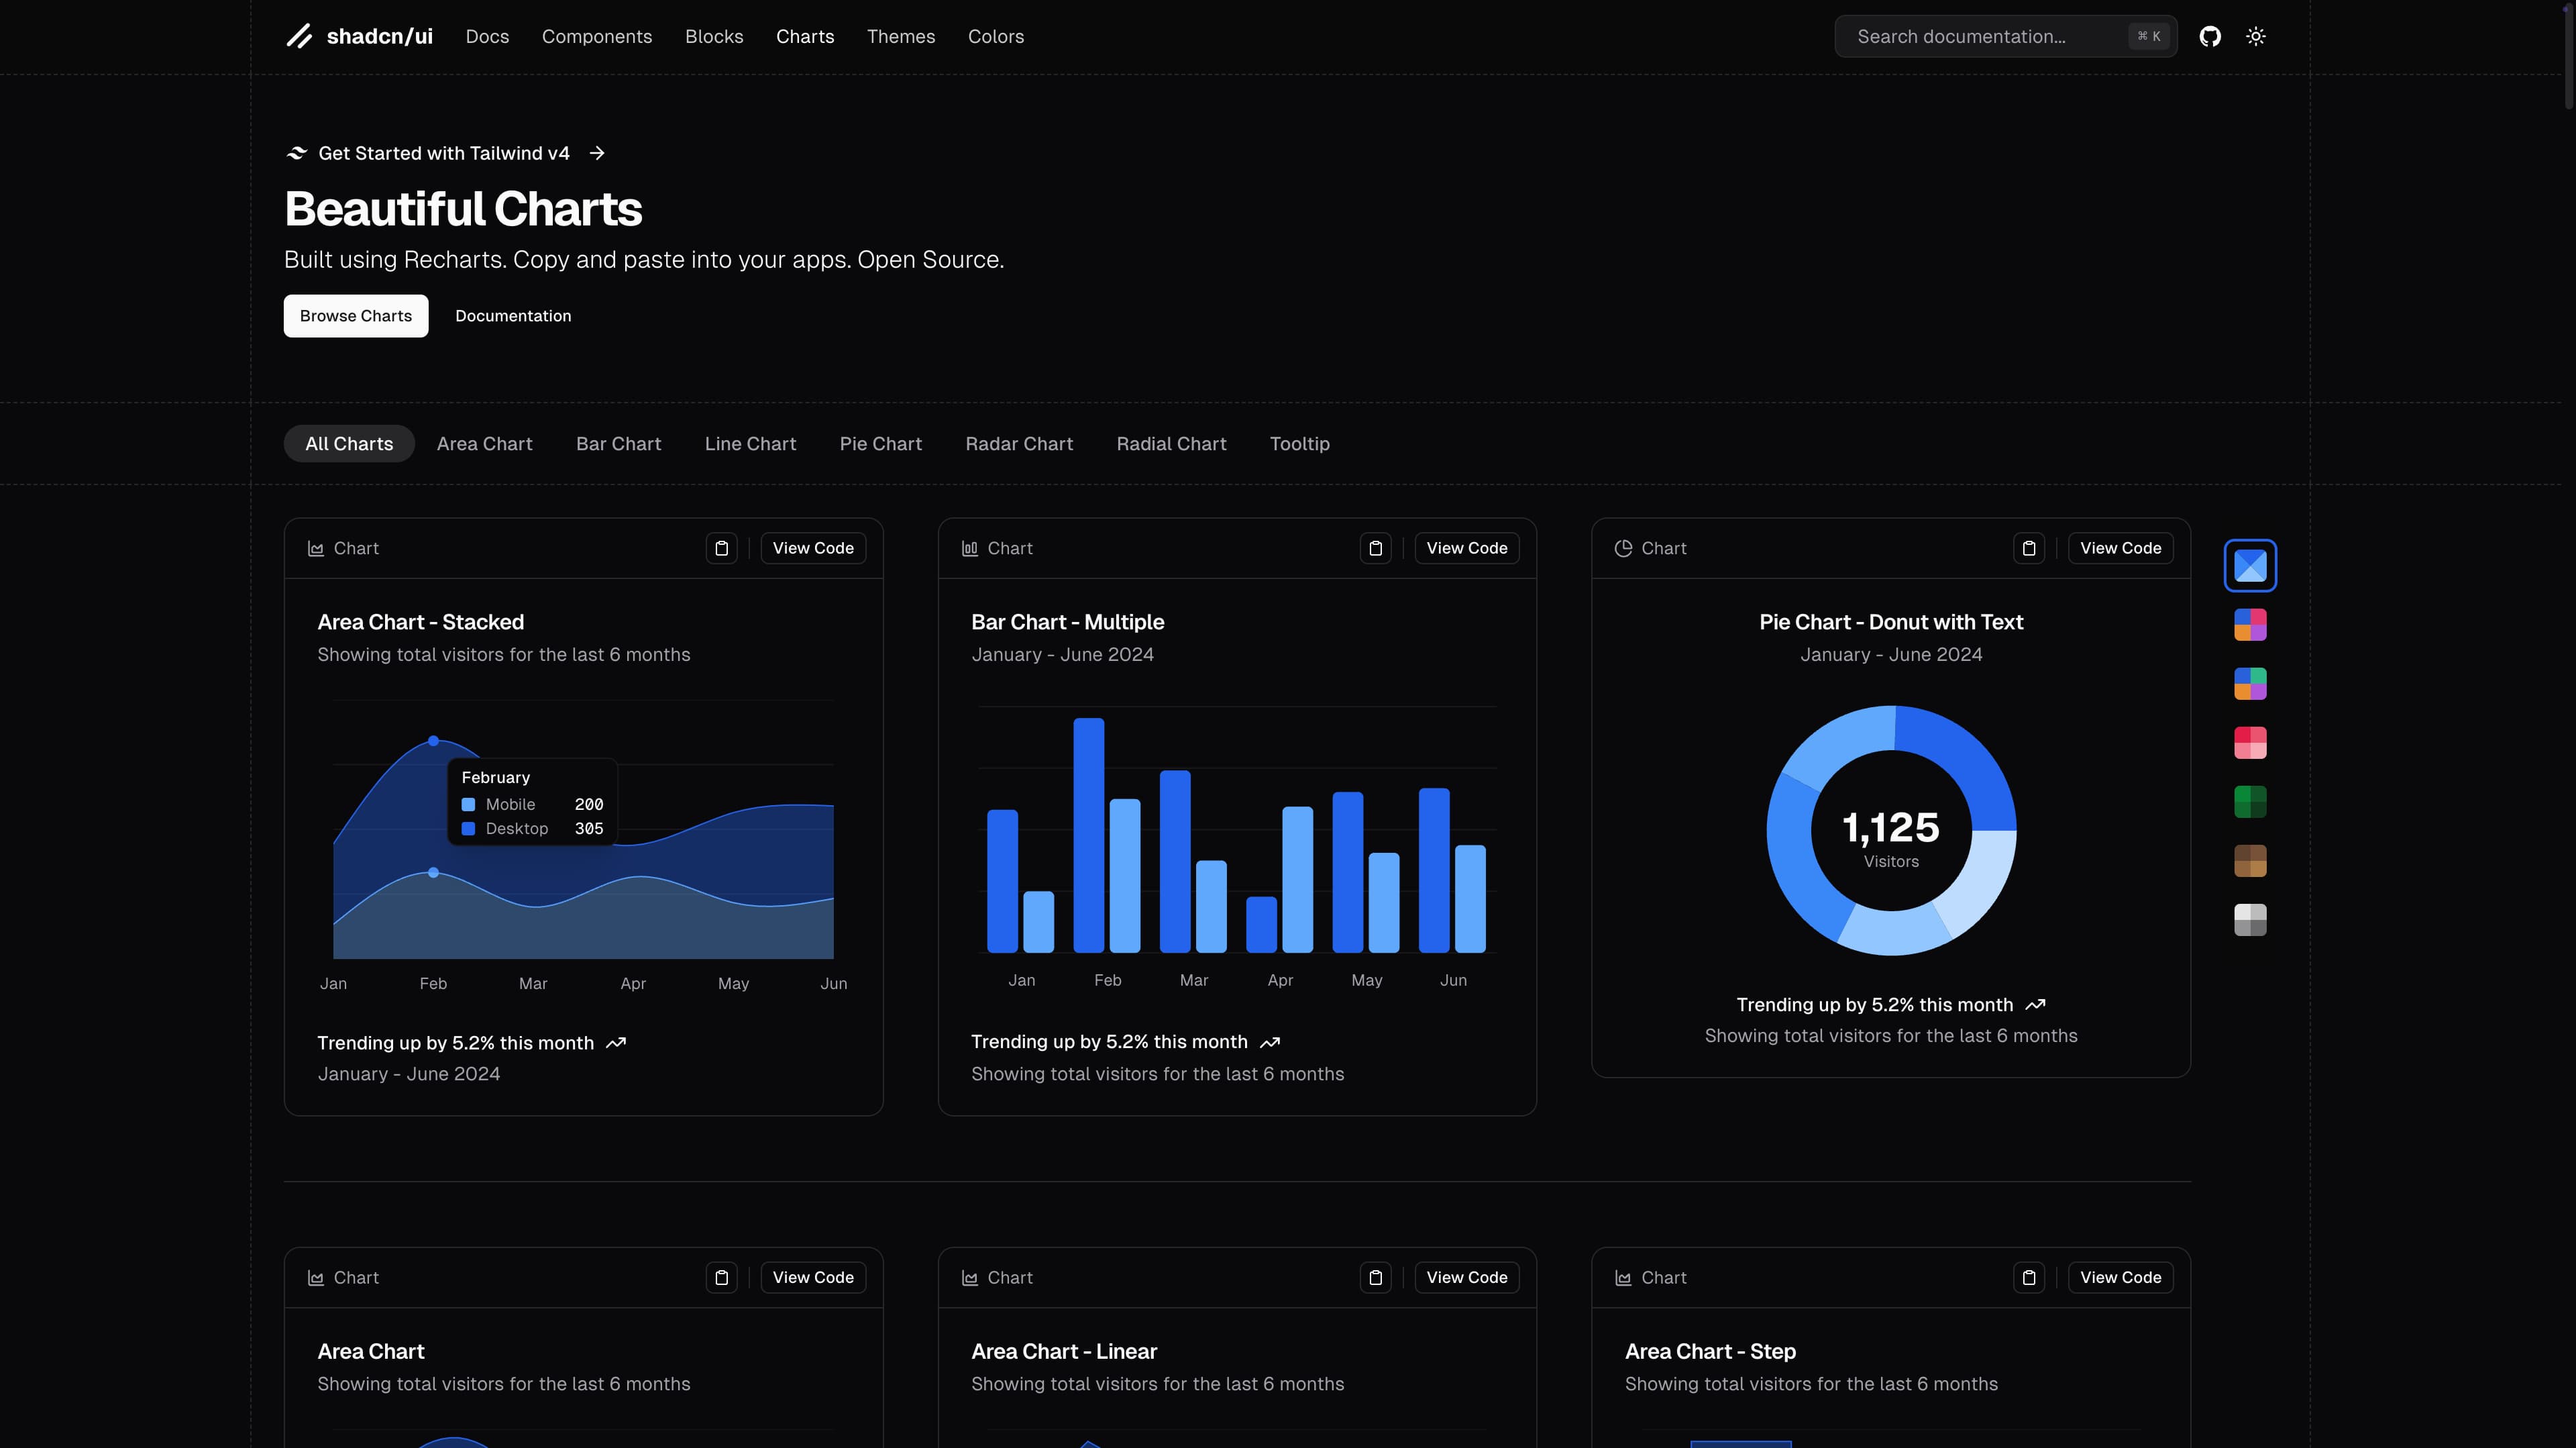
Task: Open the Documentation link
Action: click(513, 316)
